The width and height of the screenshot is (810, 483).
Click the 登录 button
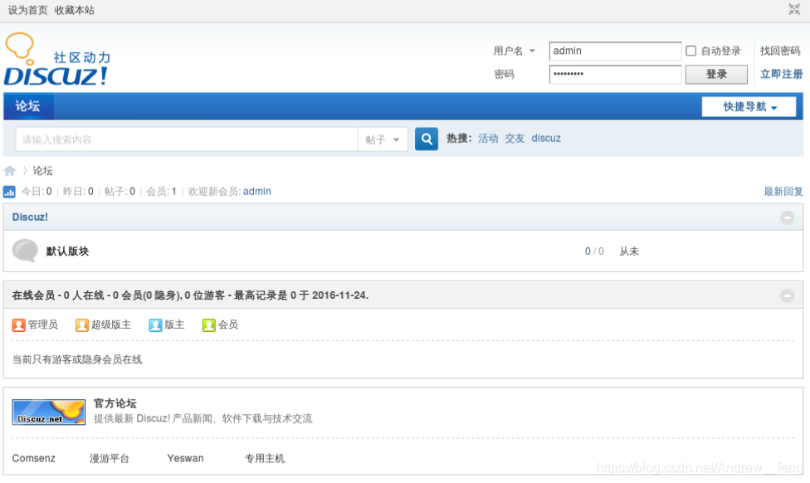point(716,75)
